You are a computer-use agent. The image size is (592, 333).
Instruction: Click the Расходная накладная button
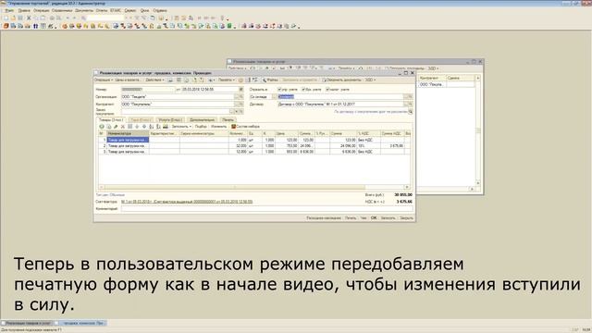click(x=324, y=218)
